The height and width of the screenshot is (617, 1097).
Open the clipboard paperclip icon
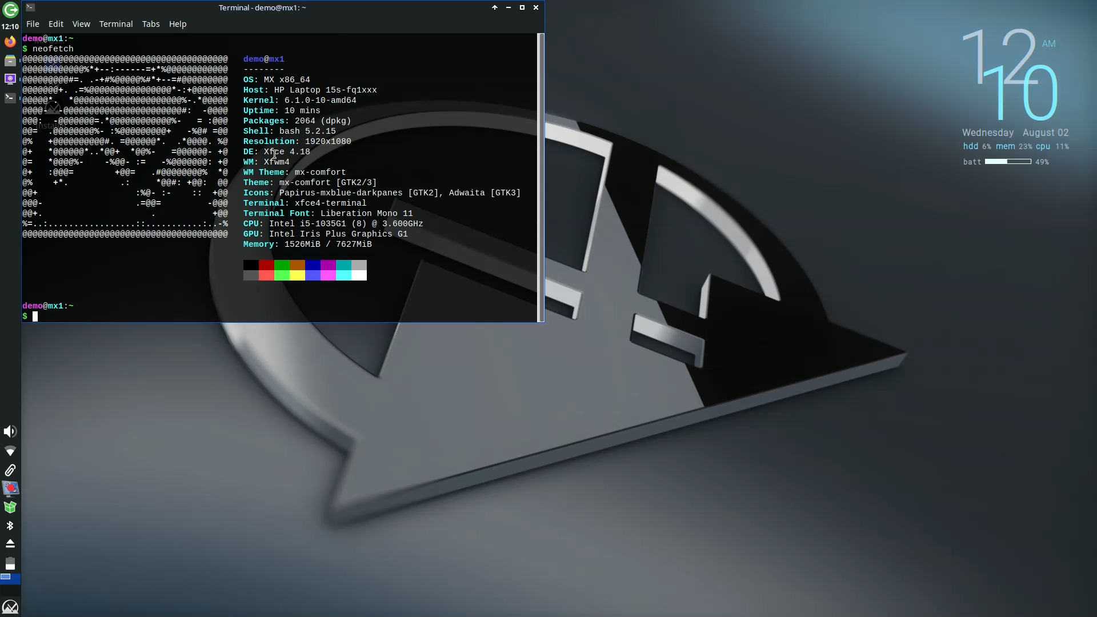point(10,470)
